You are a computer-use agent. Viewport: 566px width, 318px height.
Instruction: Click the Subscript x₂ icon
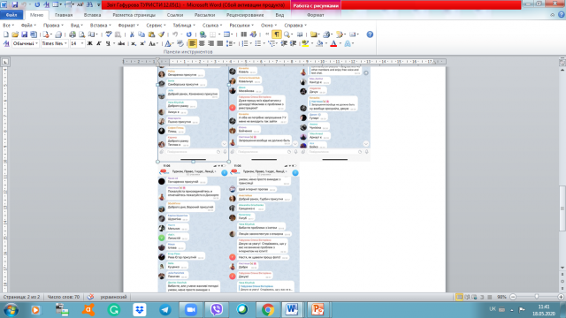tap(134, 43)
